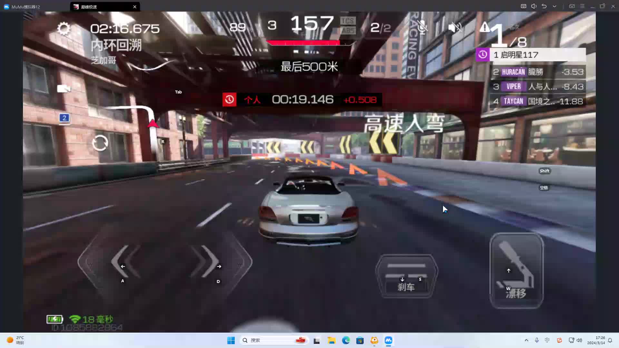Open the emulator mail icon
Image resolution: width=619 pixels, height=348 pixels.
point(572,6)
